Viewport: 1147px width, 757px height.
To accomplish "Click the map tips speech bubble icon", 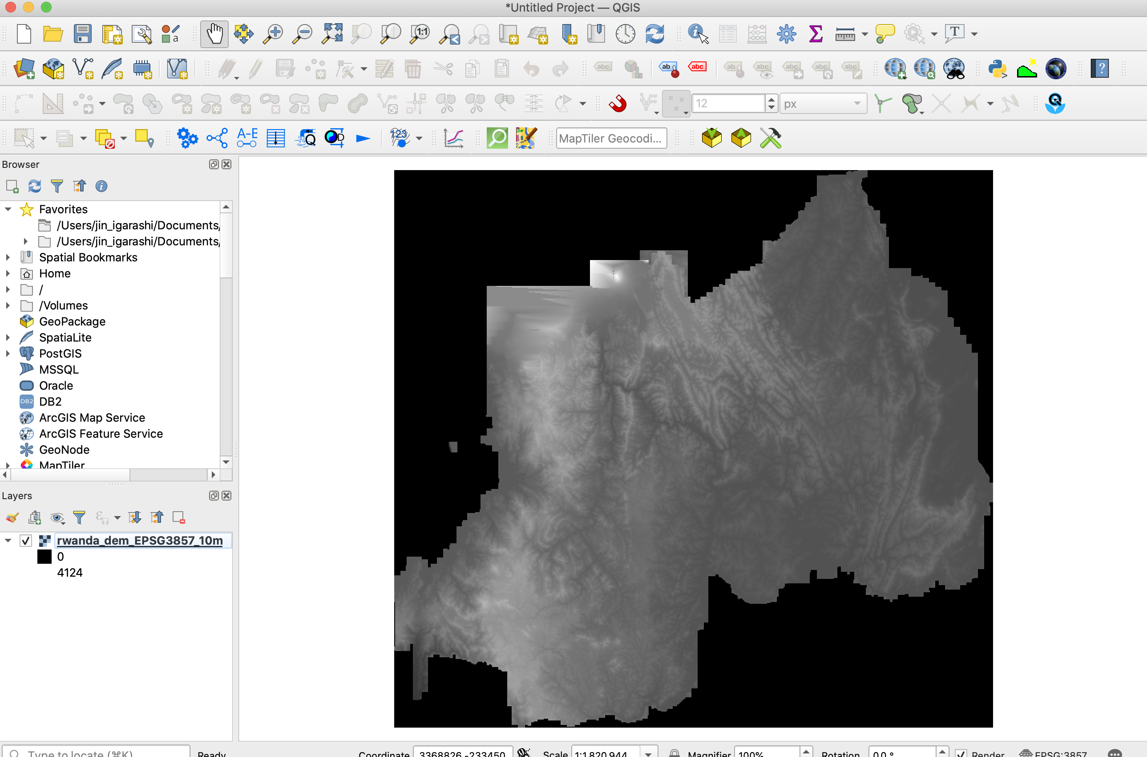I will [x=884, y=33].
